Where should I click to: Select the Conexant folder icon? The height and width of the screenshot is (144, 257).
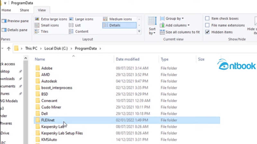38,100
